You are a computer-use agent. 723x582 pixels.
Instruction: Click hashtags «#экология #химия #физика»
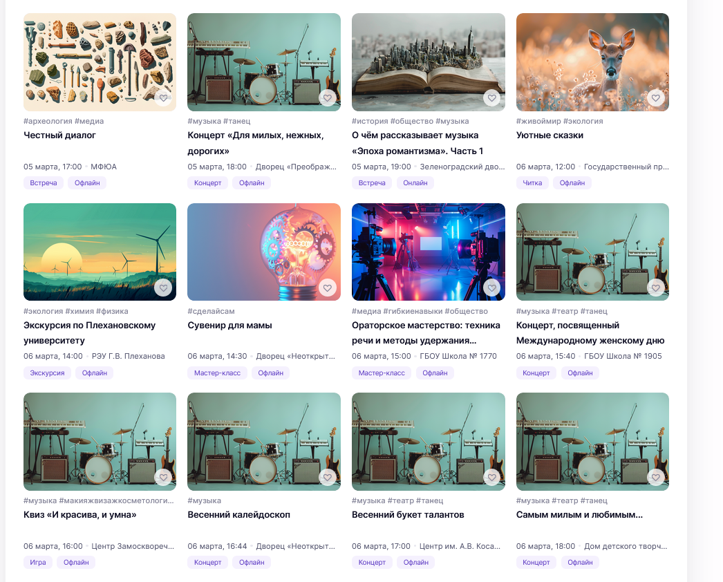pos(76,311)
